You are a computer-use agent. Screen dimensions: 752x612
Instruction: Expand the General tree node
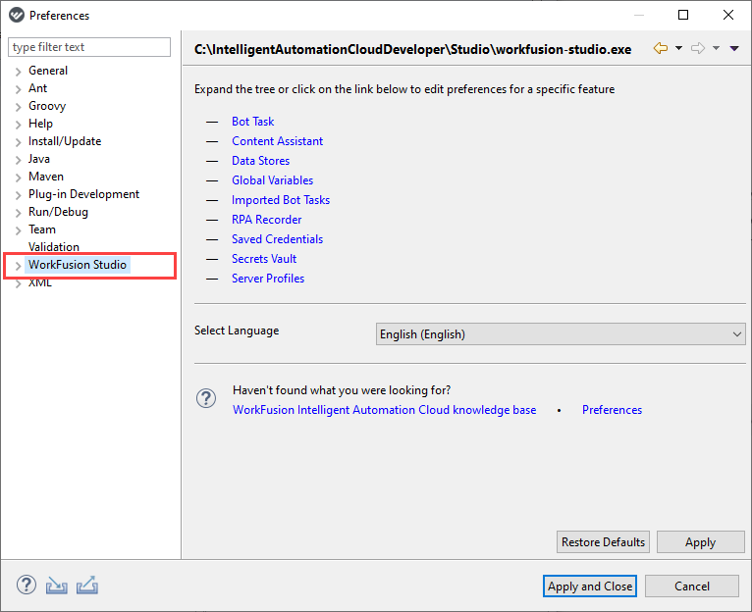[19, 72]
